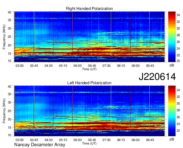The width and height of the screenshot is (183, 148).
Task: Click the 30 value on Left Handed color bar
Action: click(178, 103)
